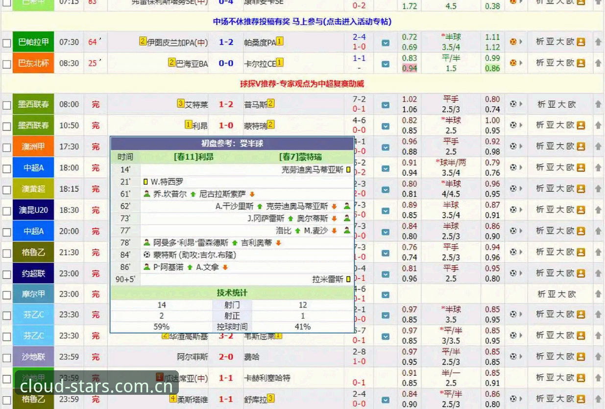
Task: Click team name 卡尔拉CE
Action: (260, 63)
